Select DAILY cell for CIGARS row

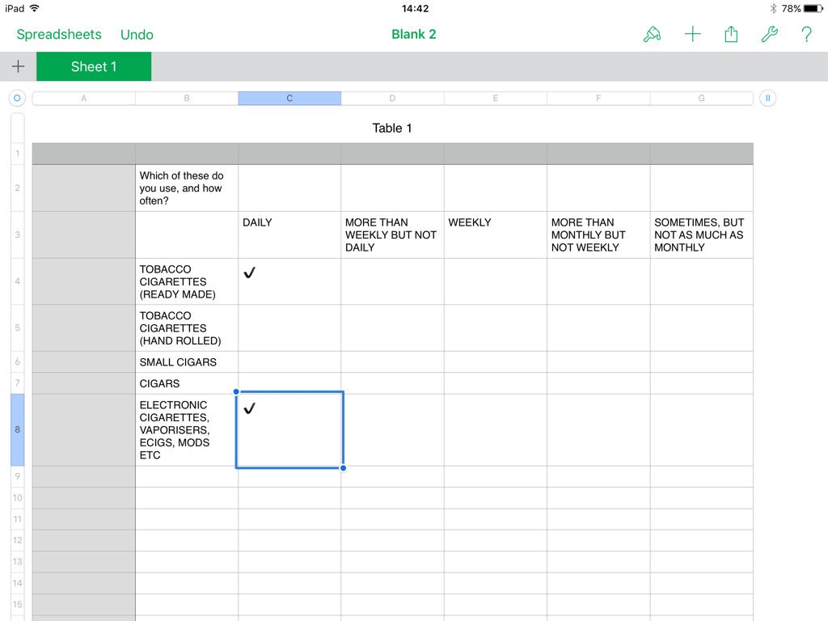(x=289, y=383)
